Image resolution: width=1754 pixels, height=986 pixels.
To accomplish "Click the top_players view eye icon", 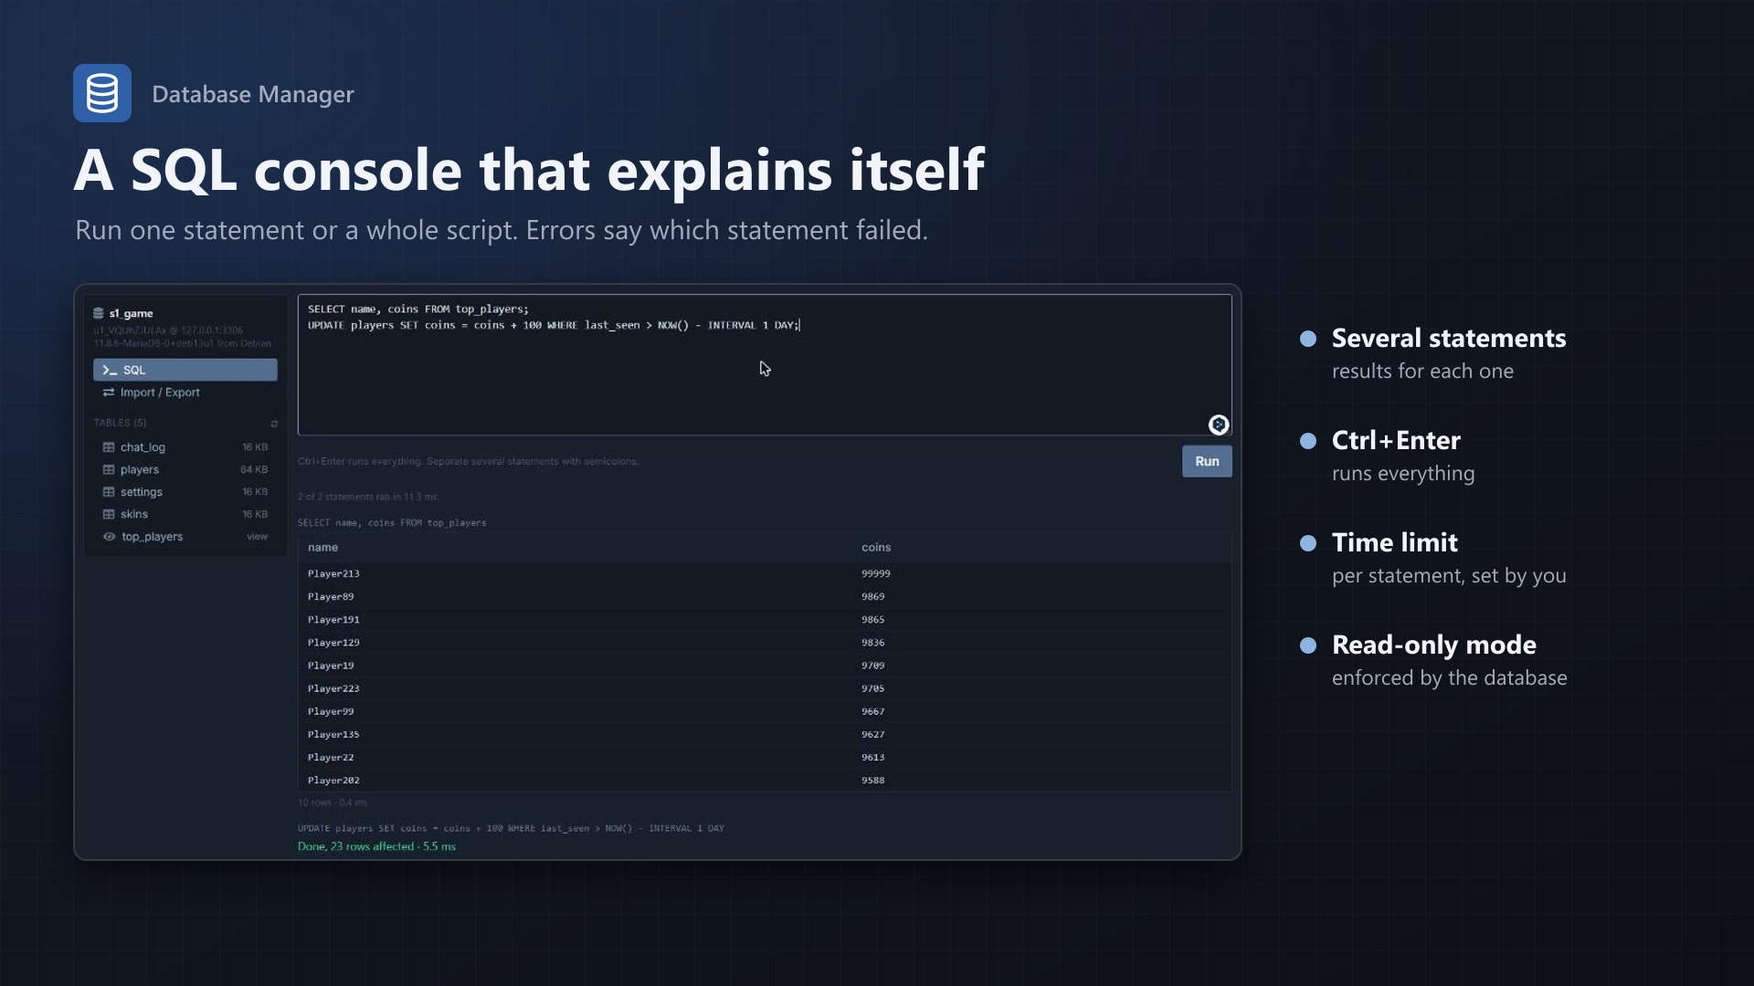I will pos(109,537).
